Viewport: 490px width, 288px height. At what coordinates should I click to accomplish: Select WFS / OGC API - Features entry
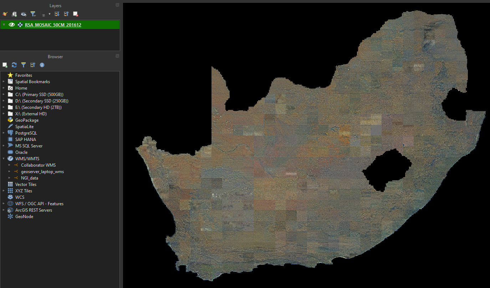tap(39, 204)
